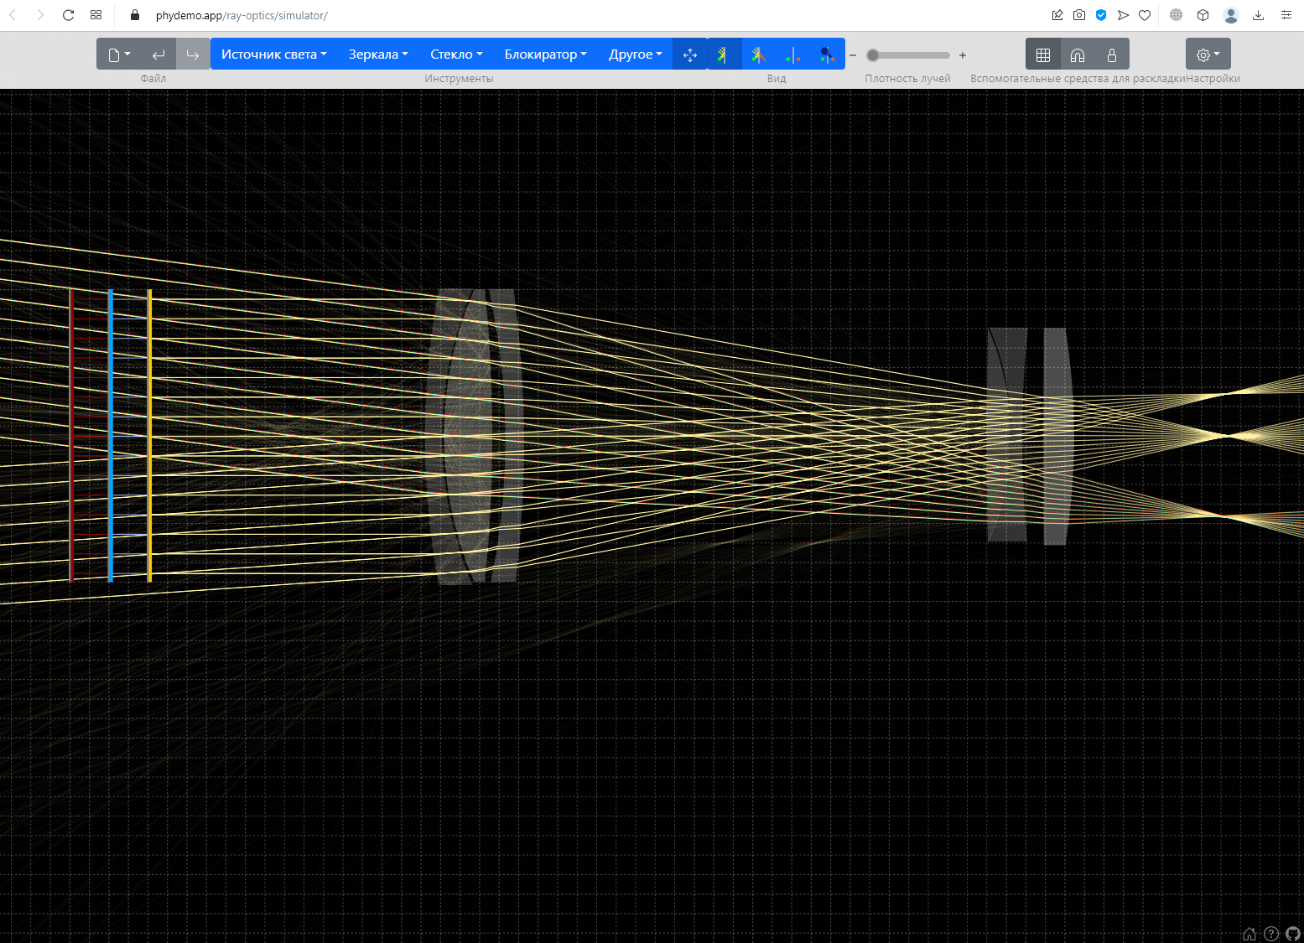
Task: Switch to Extended rays view mode
Action: (758, 54)
